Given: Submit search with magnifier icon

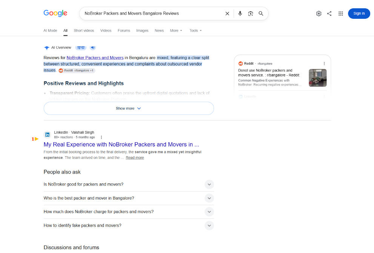Looking at the screenshot, I should point(261,14).
